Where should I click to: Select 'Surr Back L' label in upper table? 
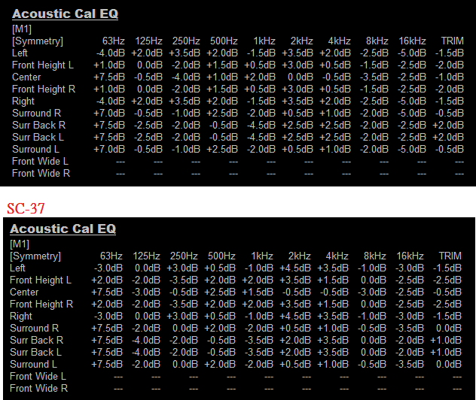pyautogui.click(x=38, y=138)
